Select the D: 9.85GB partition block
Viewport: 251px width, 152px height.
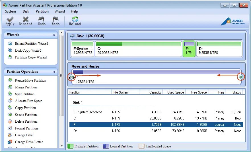point(219,49)
